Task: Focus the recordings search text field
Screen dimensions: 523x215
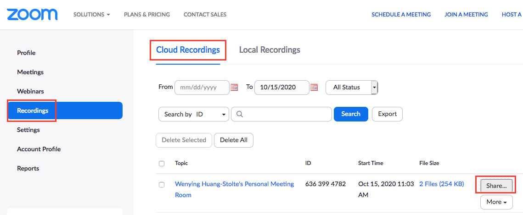Action: (x=281, y=114)
